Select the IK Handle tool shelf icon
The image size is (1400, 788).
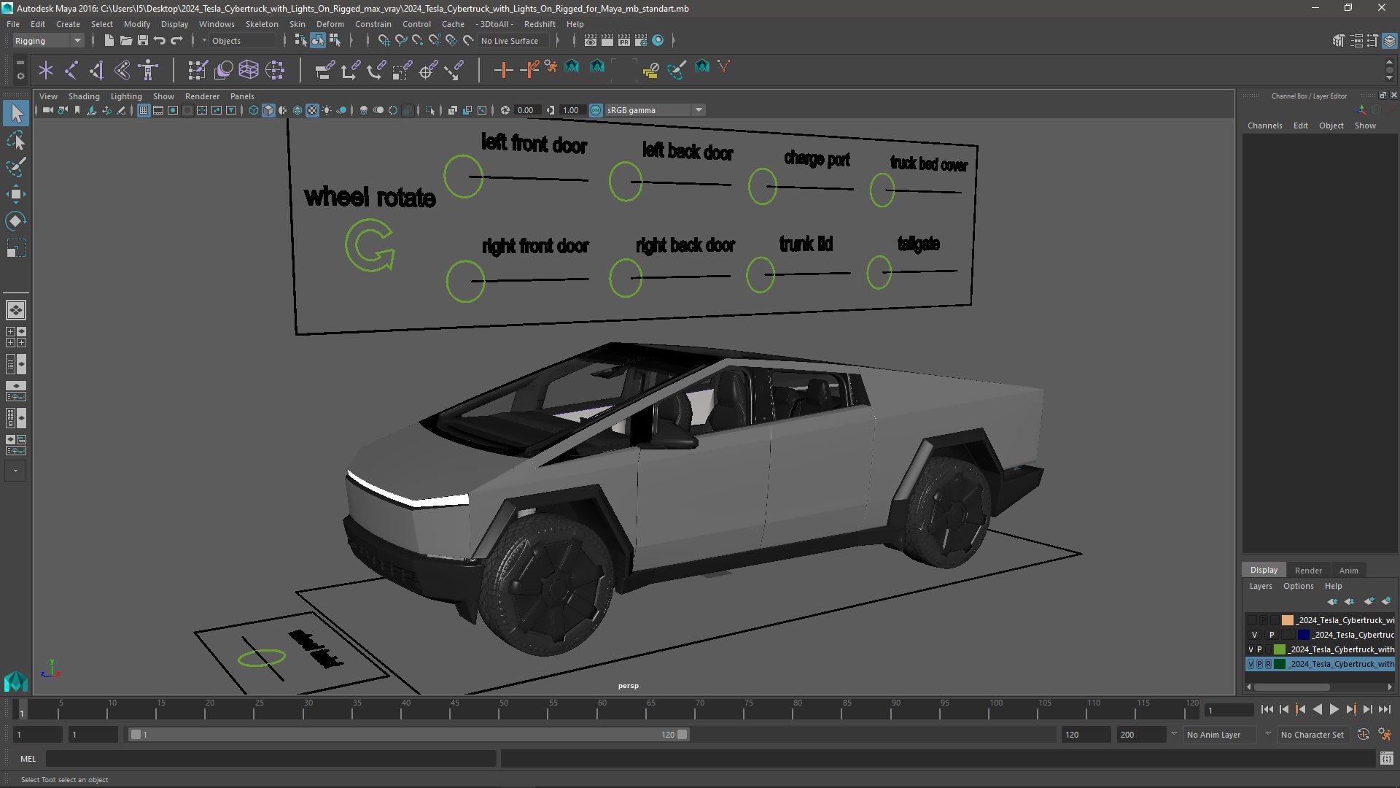[97, 70]
